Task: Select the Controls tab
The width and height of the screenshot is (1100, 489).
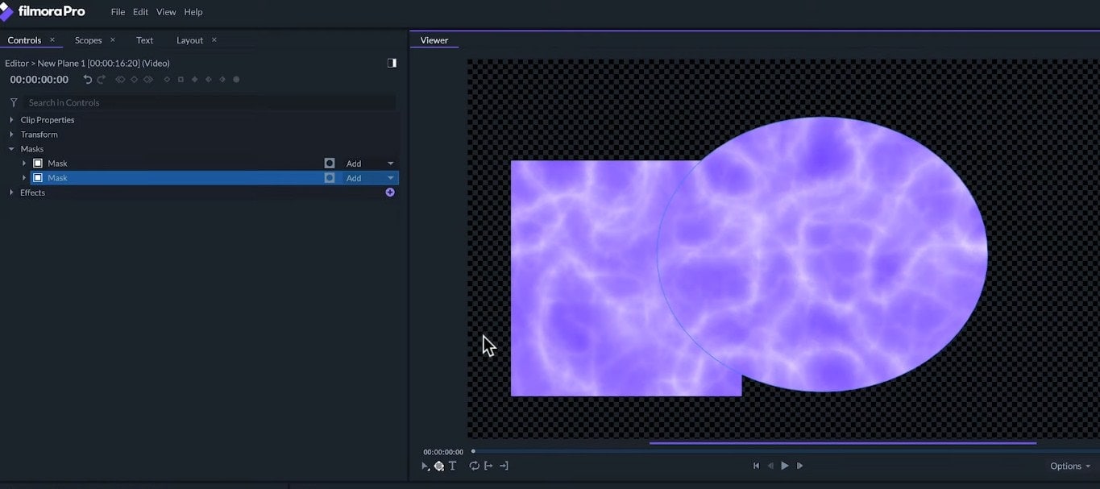Action: coord(24,40)
